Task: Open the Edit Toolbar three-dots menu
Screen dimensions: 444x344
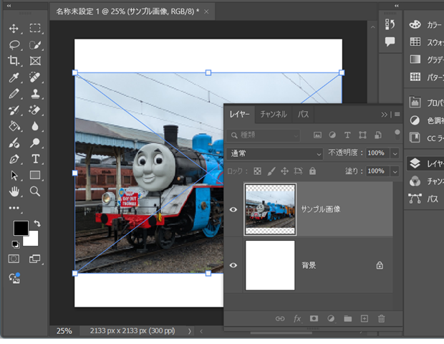Action: point(14,208)
